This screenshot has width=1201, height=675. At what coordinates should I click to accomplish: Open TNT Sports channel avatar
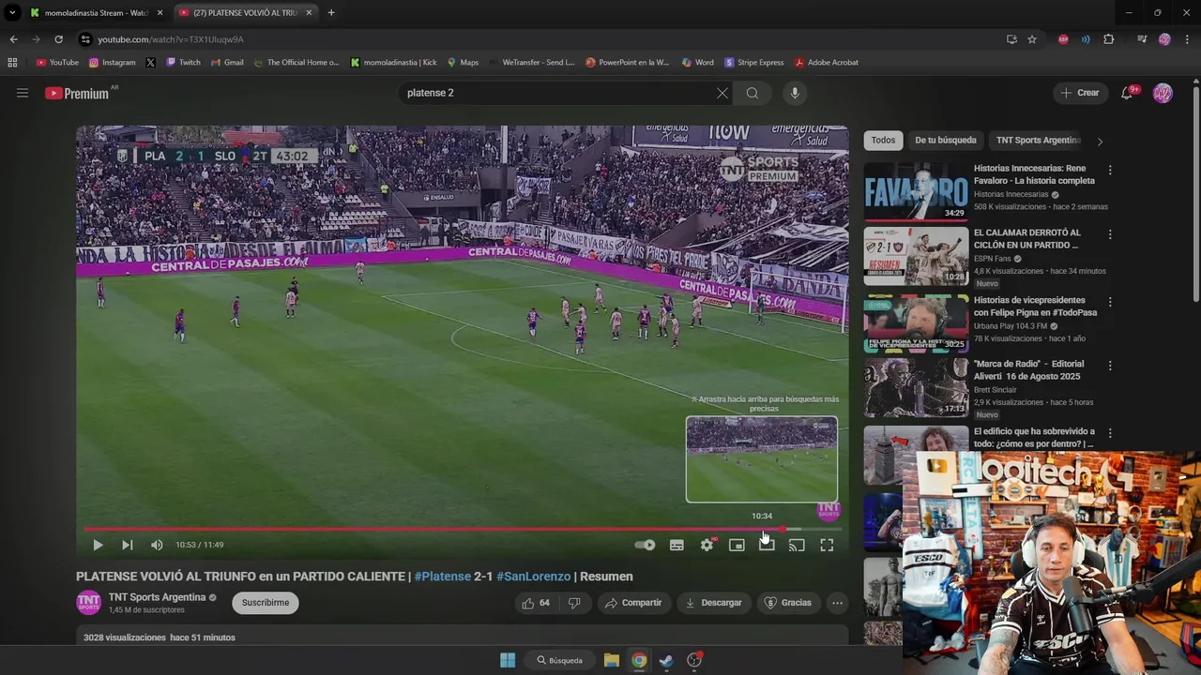click(x=88, y=603)
